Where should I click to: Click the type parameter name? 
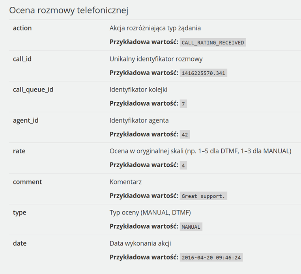pyautogui.click(x=19, y=212)
